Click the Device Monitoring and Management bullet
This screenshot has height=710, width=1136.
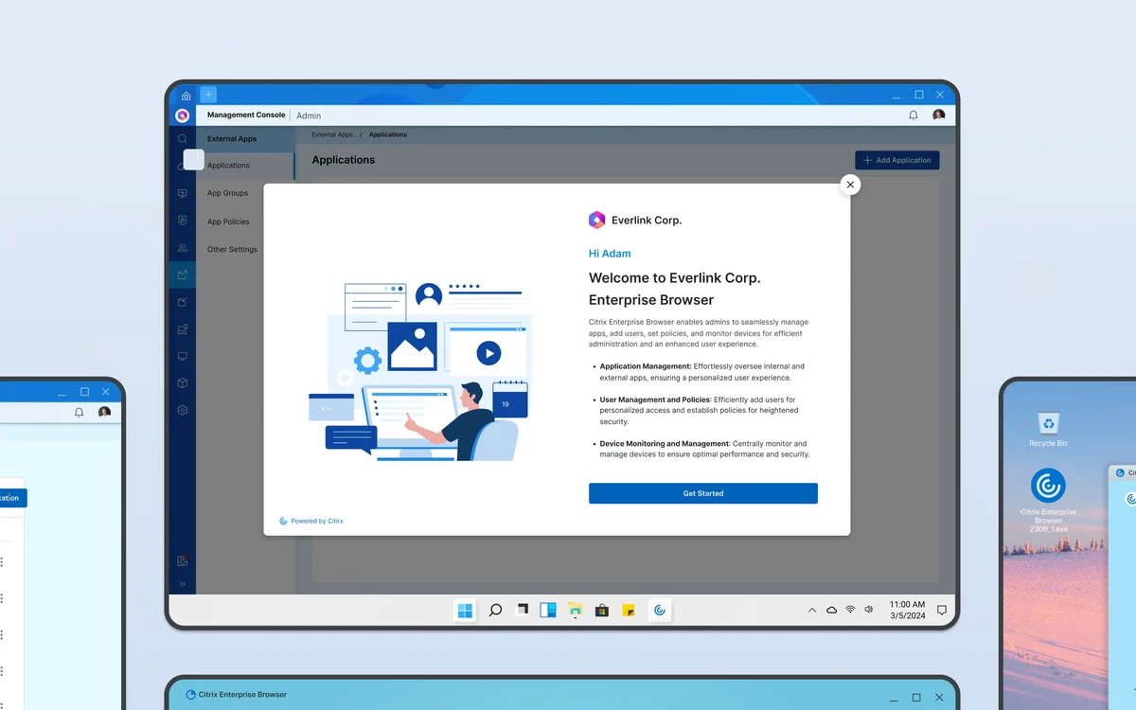[704, 449]
